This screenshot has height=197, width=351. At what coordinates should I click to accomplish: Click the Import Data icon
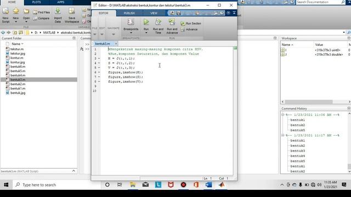click(x=58, y=11)
